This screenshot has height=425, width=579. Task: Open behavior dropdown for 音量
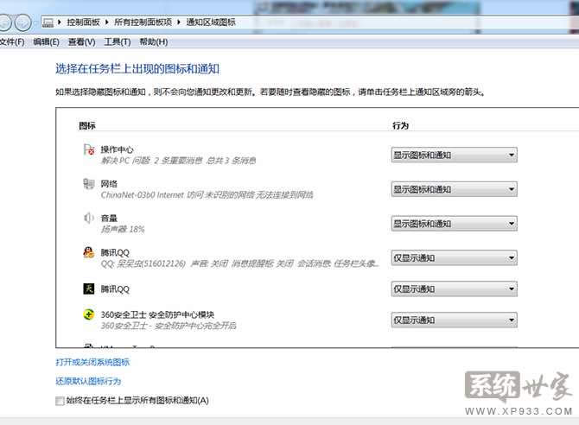tap(455, 224)
